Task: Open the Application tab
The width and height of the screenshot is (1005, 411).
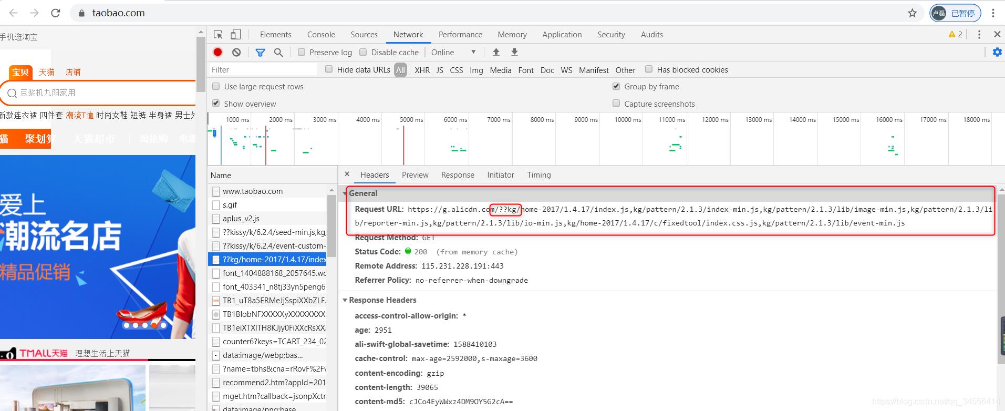Action: pos(562,35)
